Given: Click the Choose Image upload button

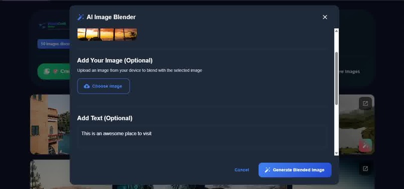Looking at the screenshot, I should (x=103, y=86).
